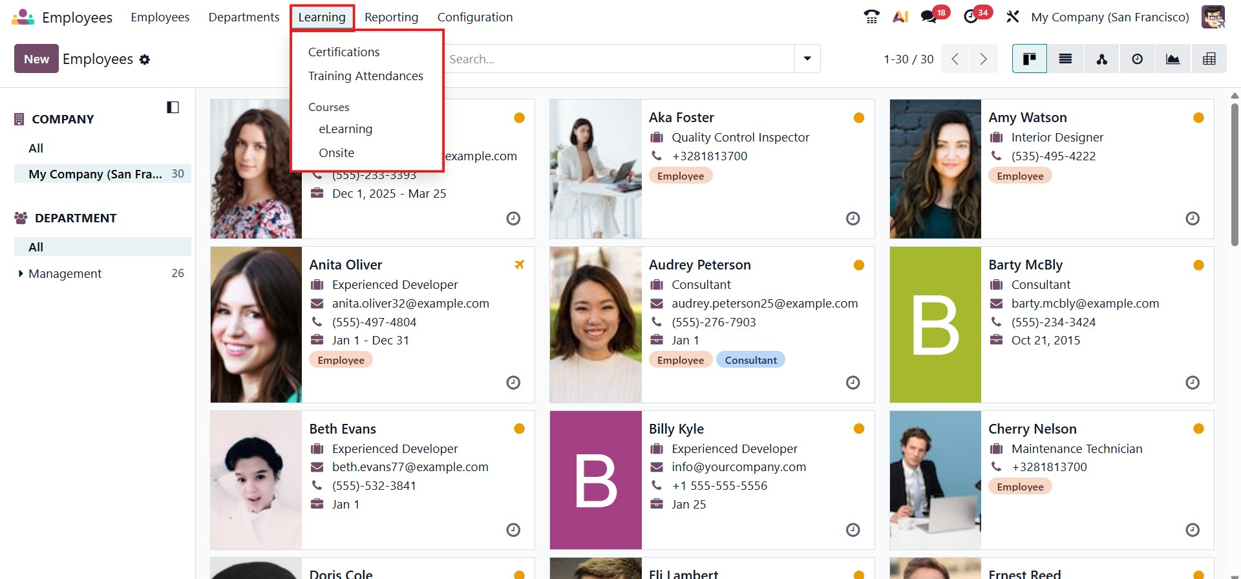1241x579 pixels.
Task: Open the messages chat icon
Action: [929, 17]
